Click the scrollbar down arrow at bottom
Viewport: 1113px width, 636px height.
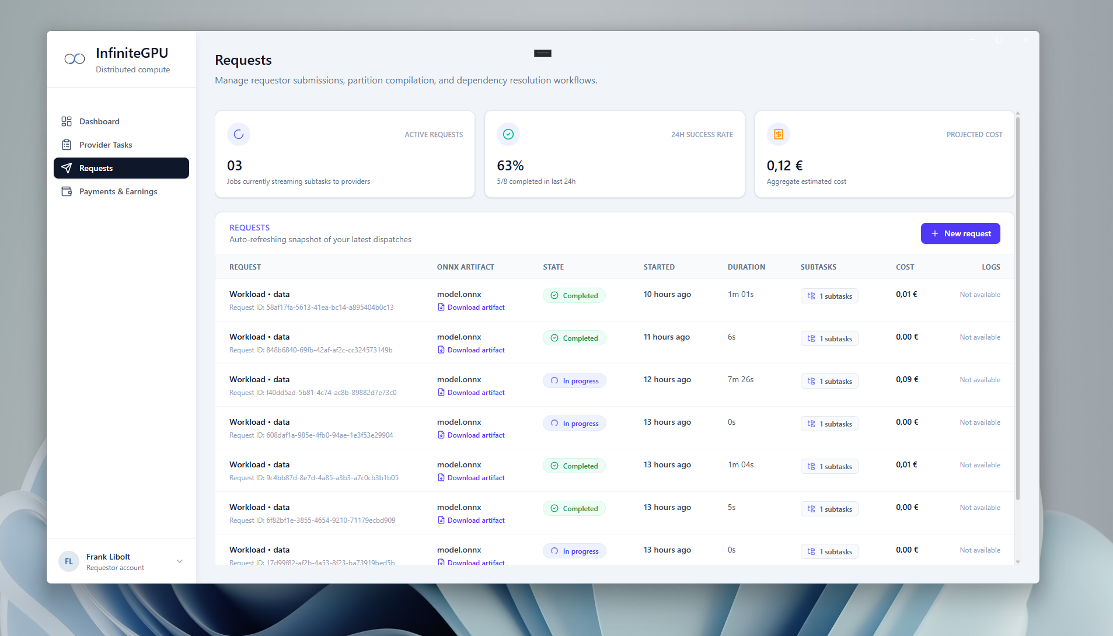pyautogui.click(x=1018, y=562)
